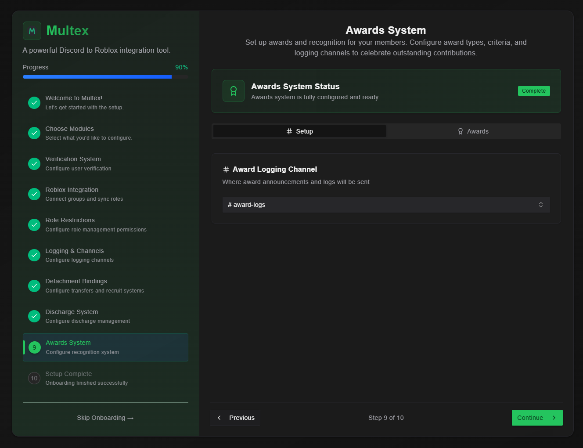Open the Detachment Bindings step
This screenshot has height=448, width=583.
[x=105, y=285]
